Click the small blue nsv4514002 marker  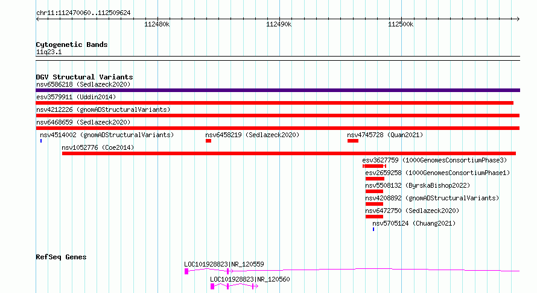click(x=41, y=141)
